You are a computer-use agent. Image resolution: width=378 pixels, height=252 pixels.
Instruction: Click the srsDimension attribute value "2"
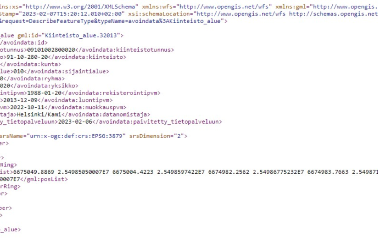(179, 136)
